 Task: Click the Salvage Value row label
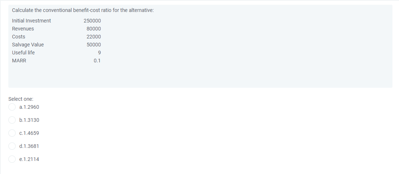click(x=28, y=45)
